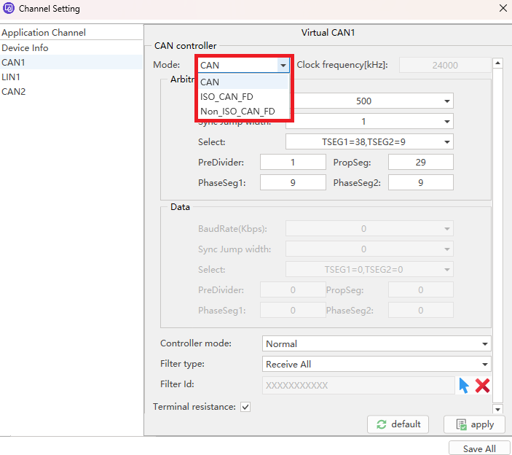This screenshot has width=512, height=455.
Task: Pick CAN option in Mode dropdown list
Action: (x=210, y=82)
